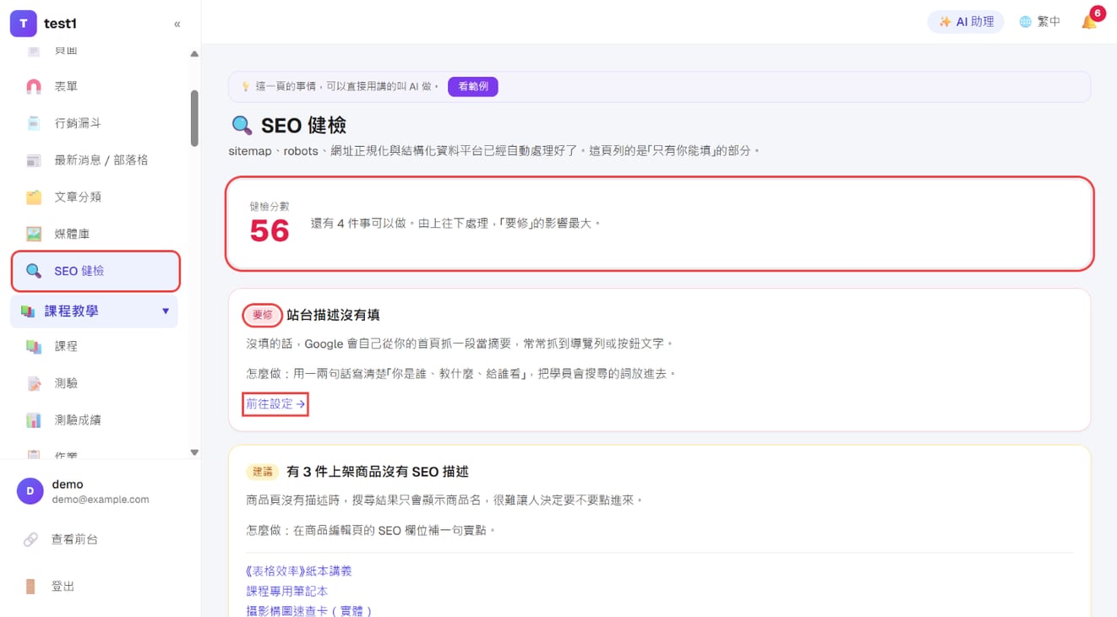The image size is (1117, 617).
Task: Click the 文章分類 folder icon
Action: 34,197
